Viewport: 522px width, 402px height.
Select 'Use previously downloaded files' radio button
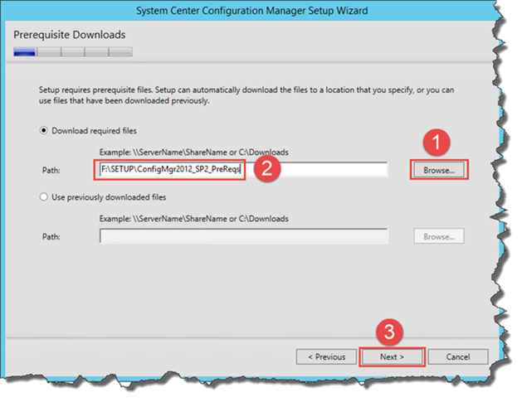[44, 196]
